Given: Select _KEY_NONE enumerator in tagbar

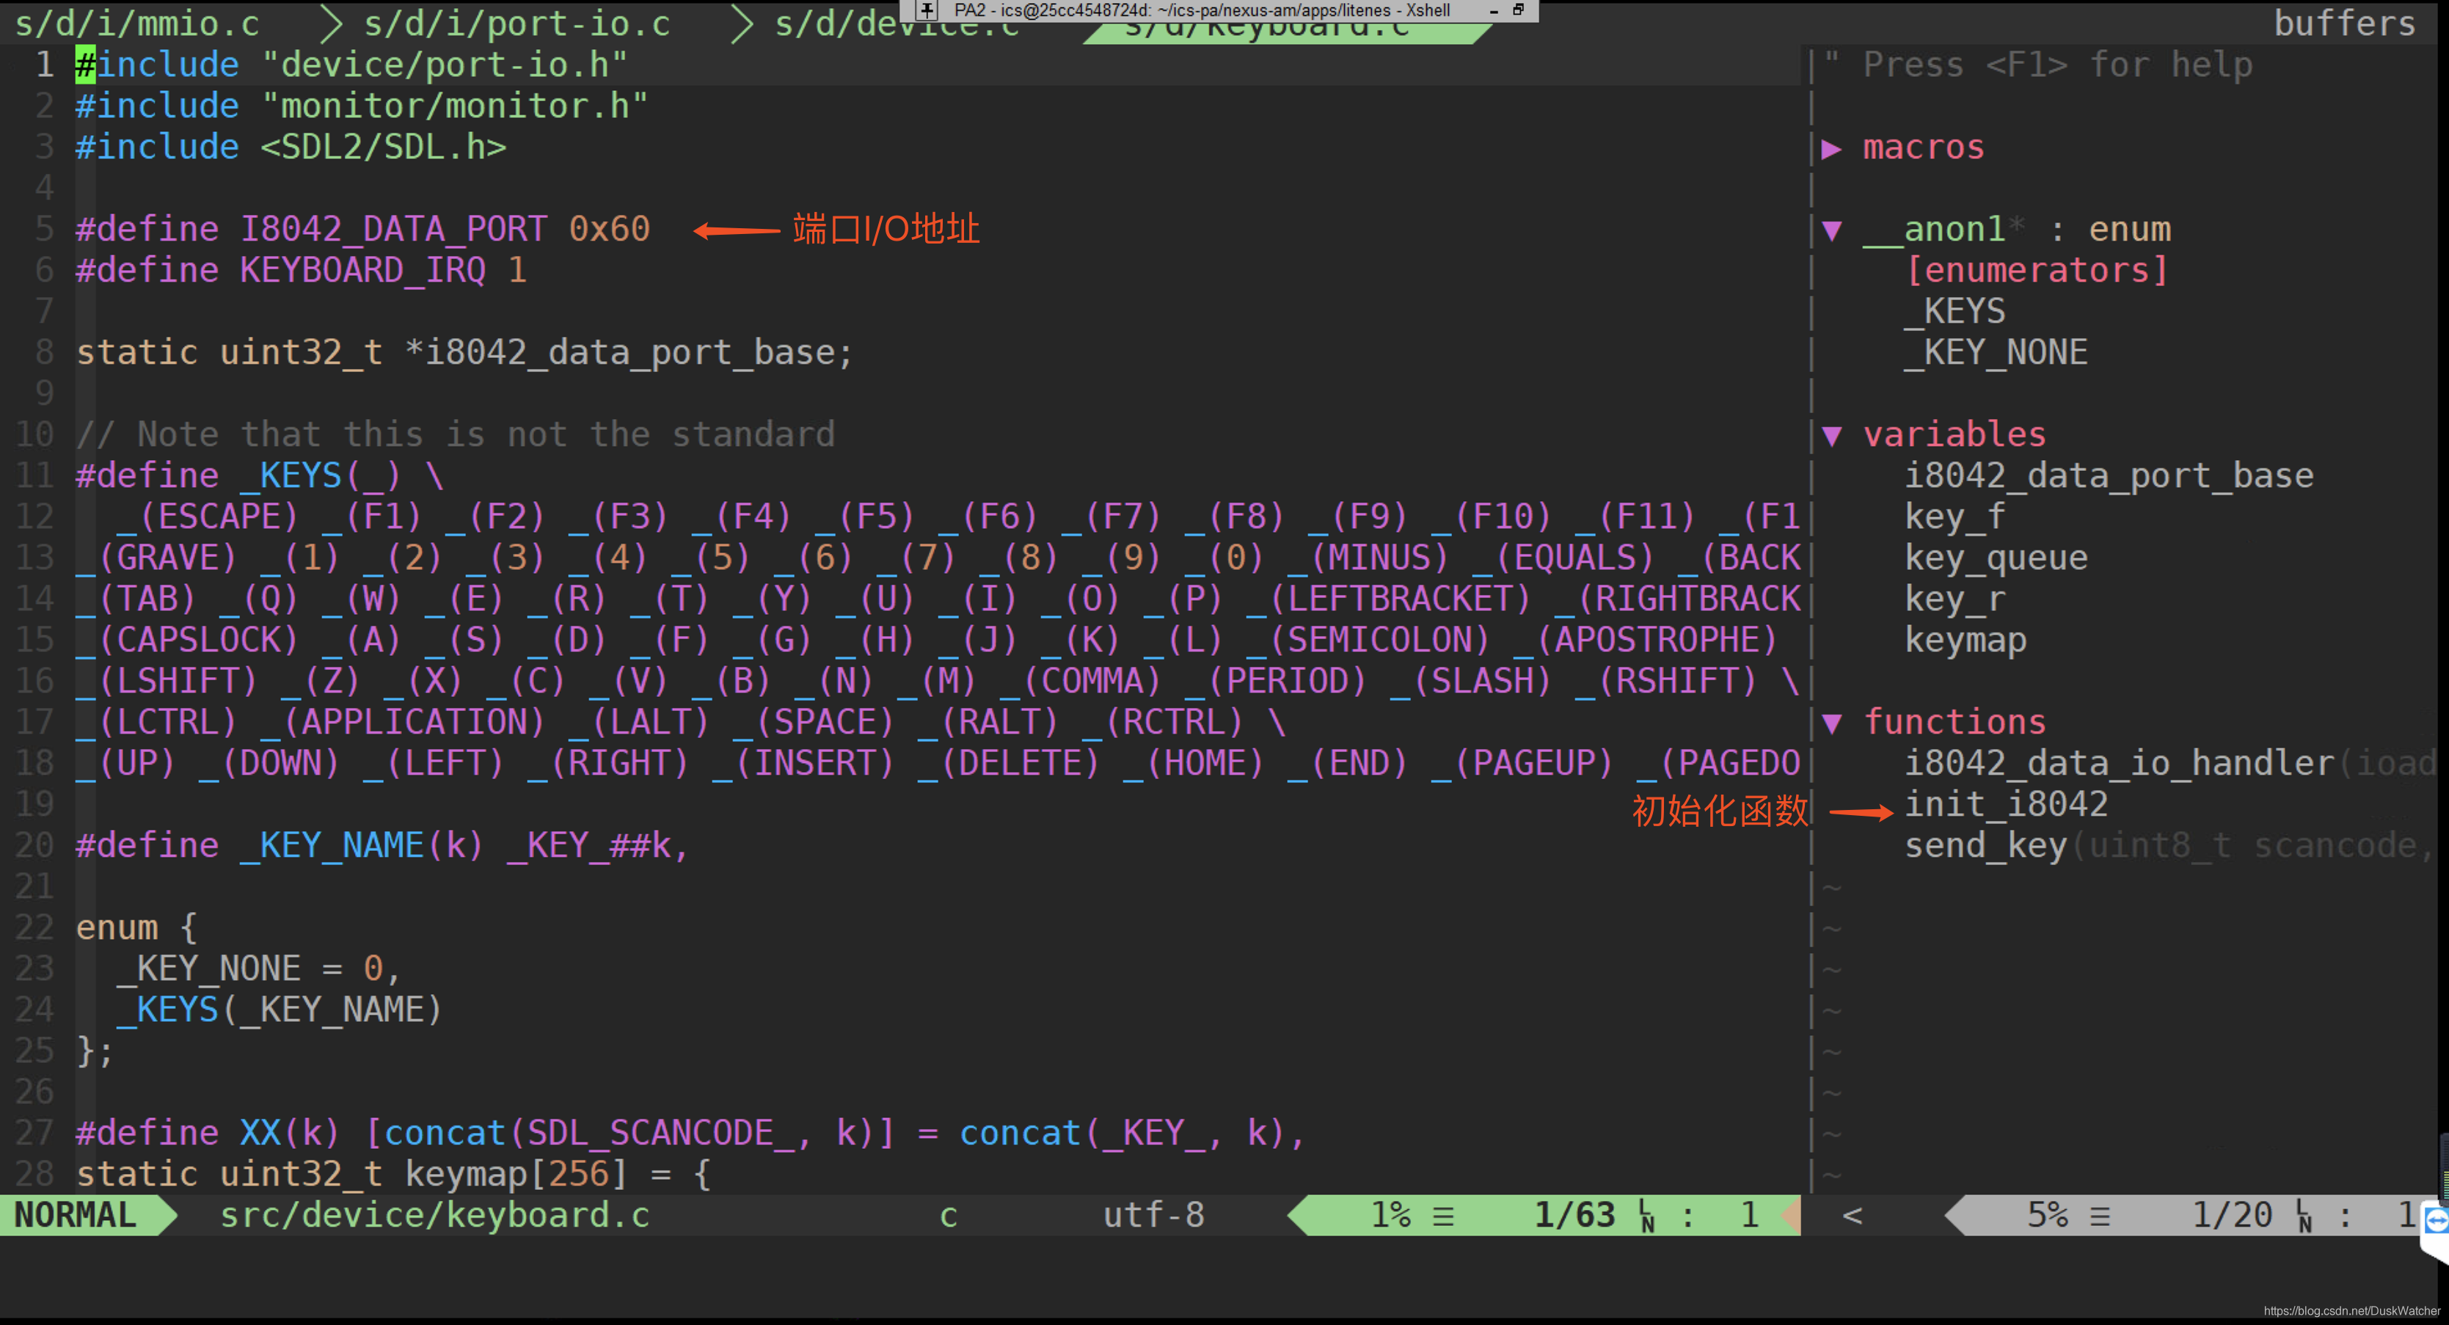Looking at the screenshot, I should [x=1996, y=353].
